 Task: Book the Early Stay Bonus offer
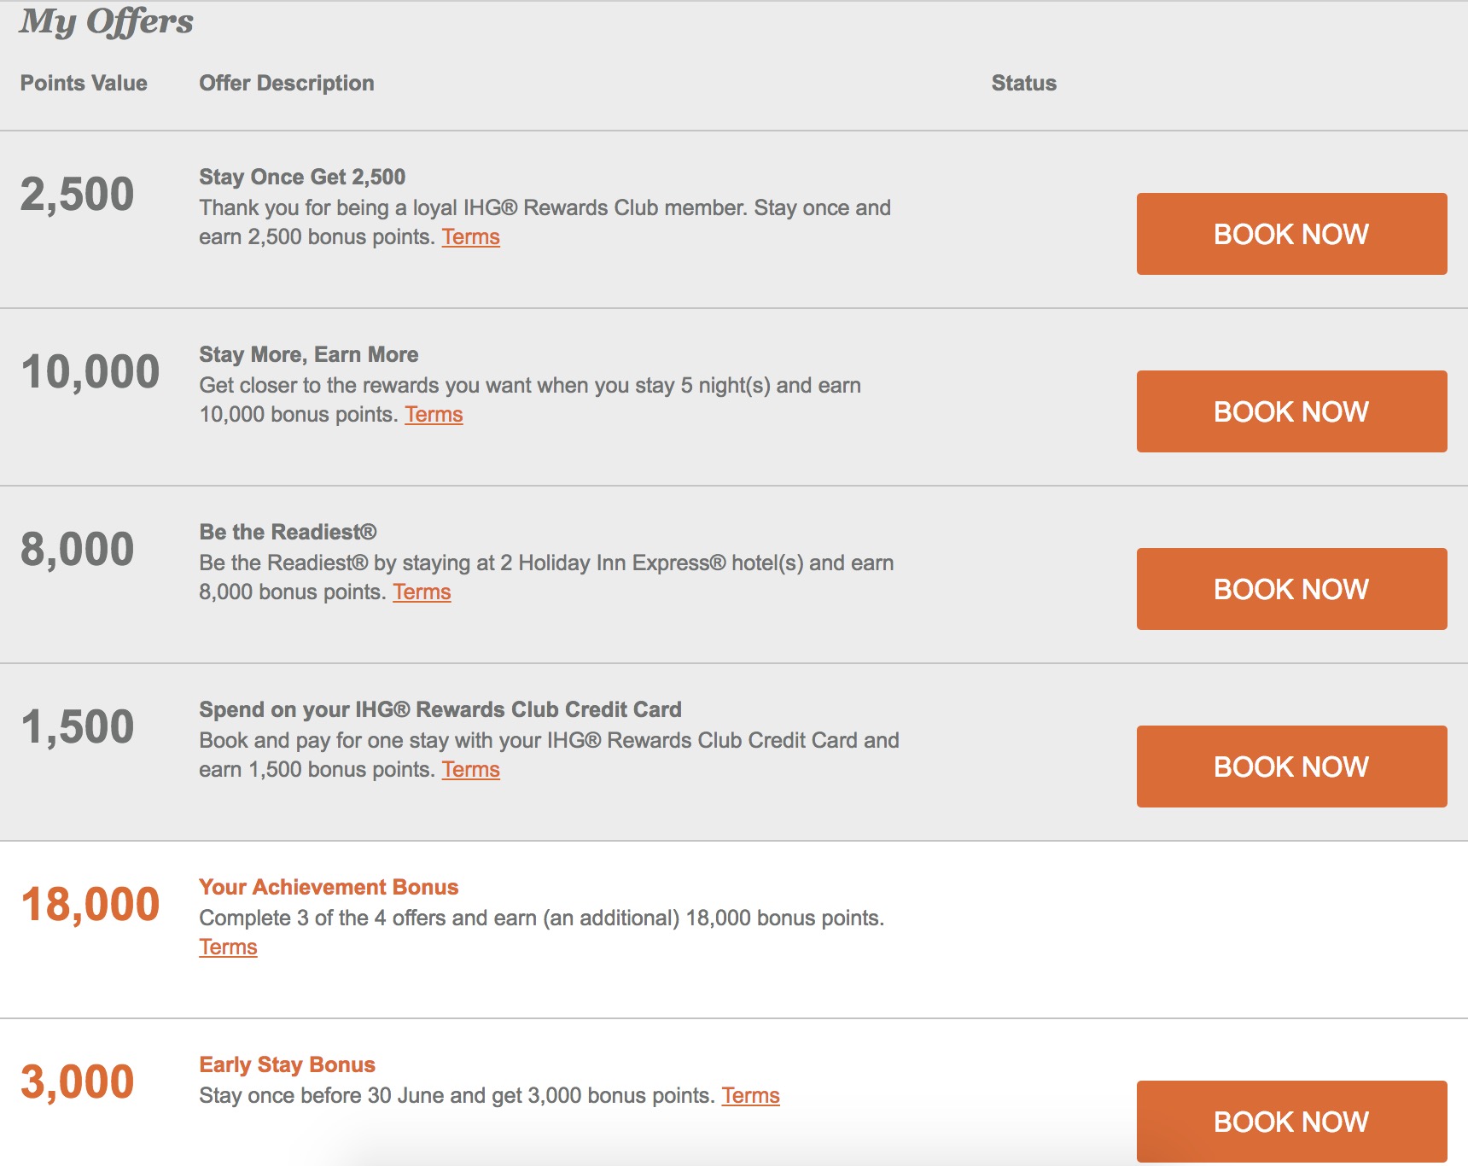pos(1290,1122)
